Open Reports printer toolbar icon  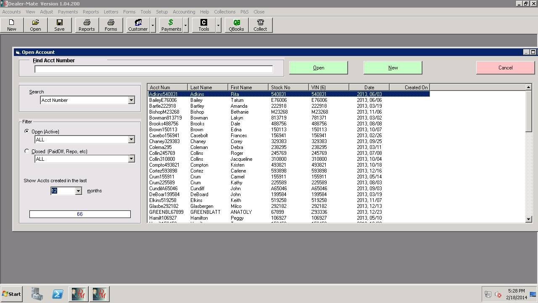click(x=87, y=25)
